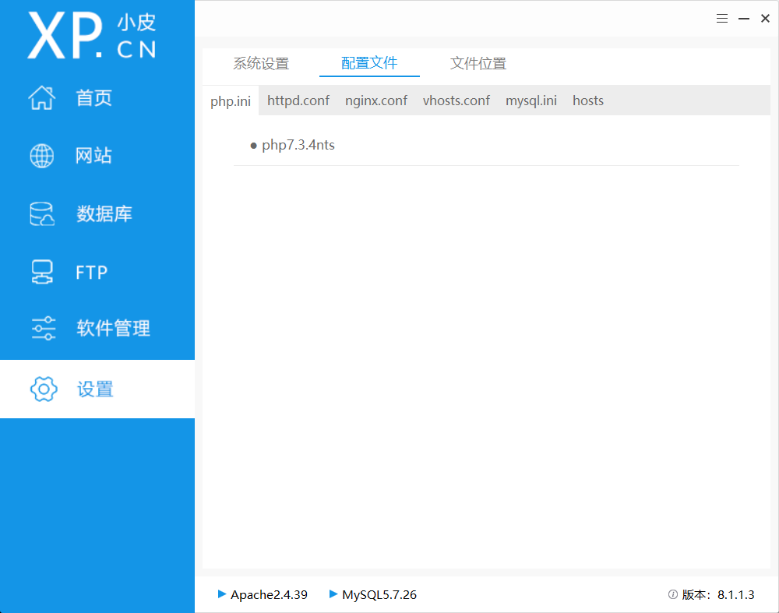Select the mysql.ini config tab
This screenshot has height=613, width=779.
[x=530, y=100]
